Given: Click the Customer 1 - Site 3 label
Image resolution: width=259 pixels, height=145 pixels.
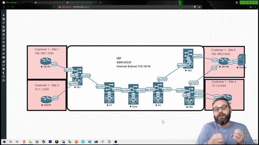Looking at the screenshot, I should pos(47,85).
